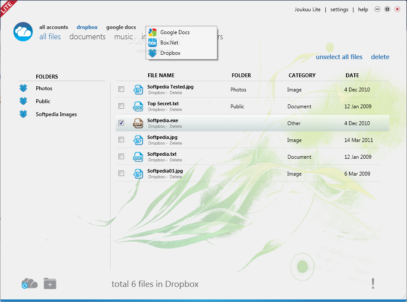Uncheck the Softpedia.exe checkbox

click(x=121, y=123)
